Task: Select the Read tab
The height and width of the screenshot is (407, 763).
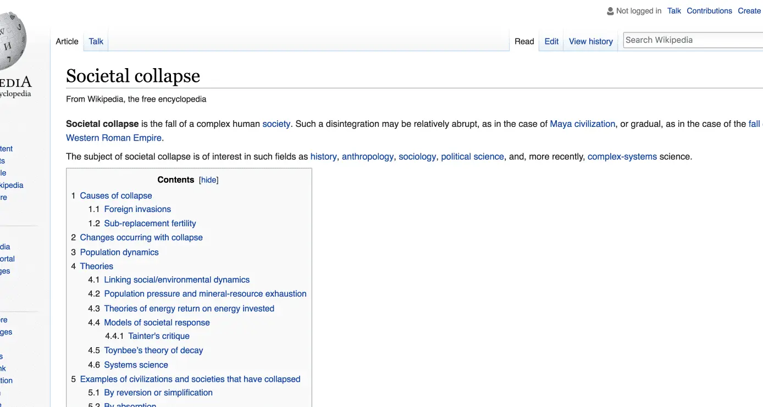Action: tap(524, 41)
